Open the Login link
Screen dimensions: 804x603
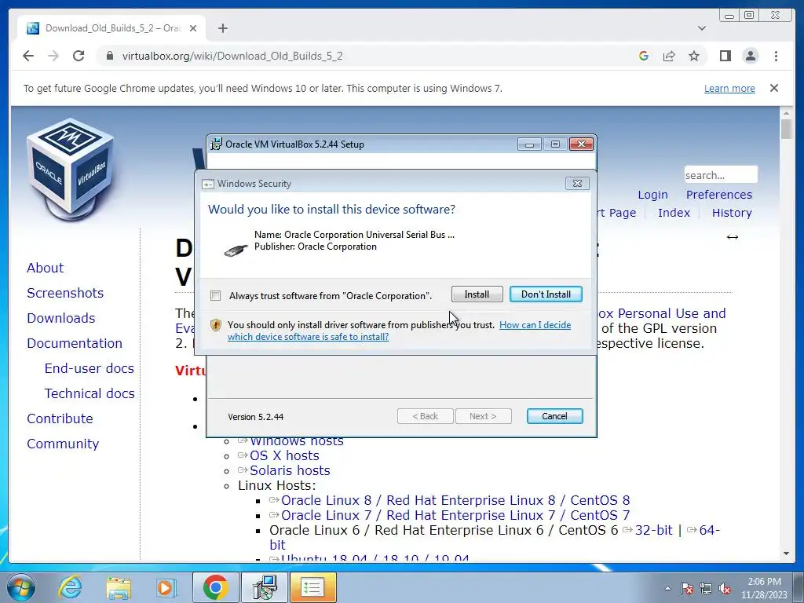(652, 195)
